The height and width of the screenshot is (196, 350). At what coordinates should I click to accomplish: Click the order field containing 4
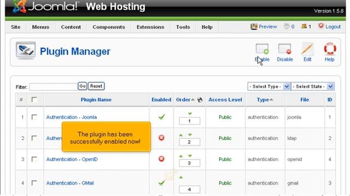[189, 189]
